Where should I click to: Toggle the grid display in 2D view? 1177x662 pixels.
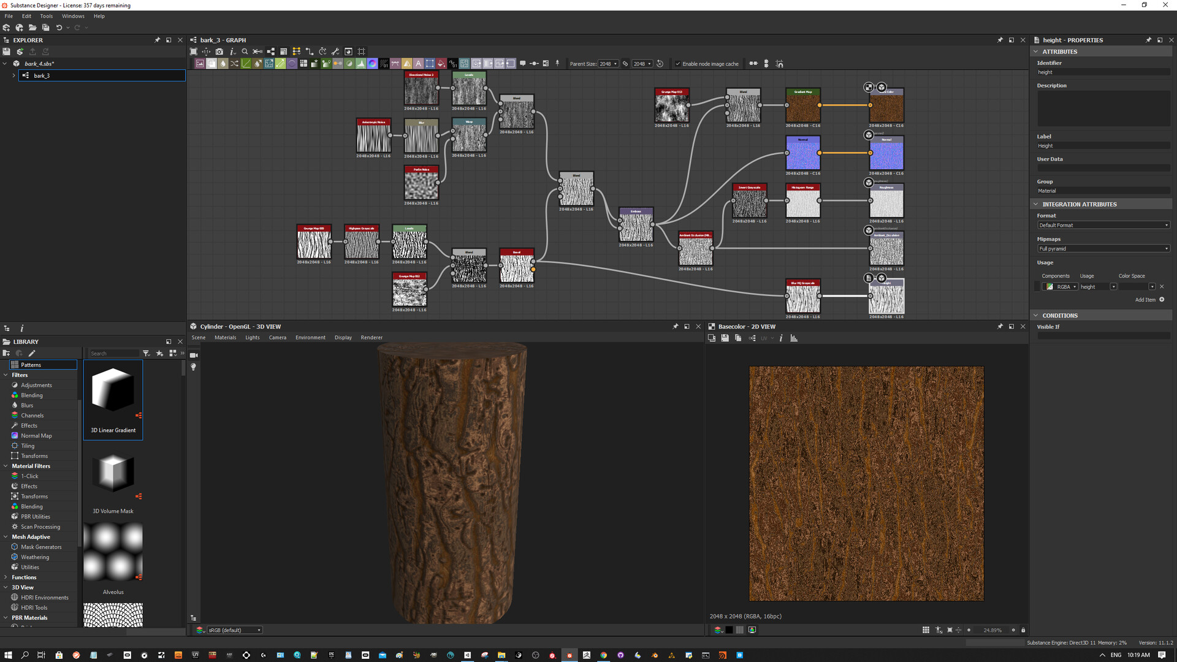tap(926, 630)
